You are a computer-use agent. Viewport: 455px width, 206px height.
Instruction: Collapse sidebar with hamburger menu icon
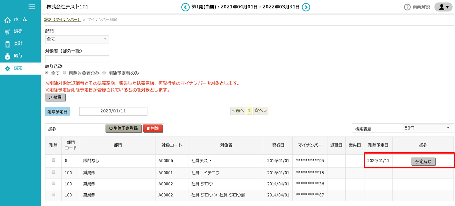(31, 6)
